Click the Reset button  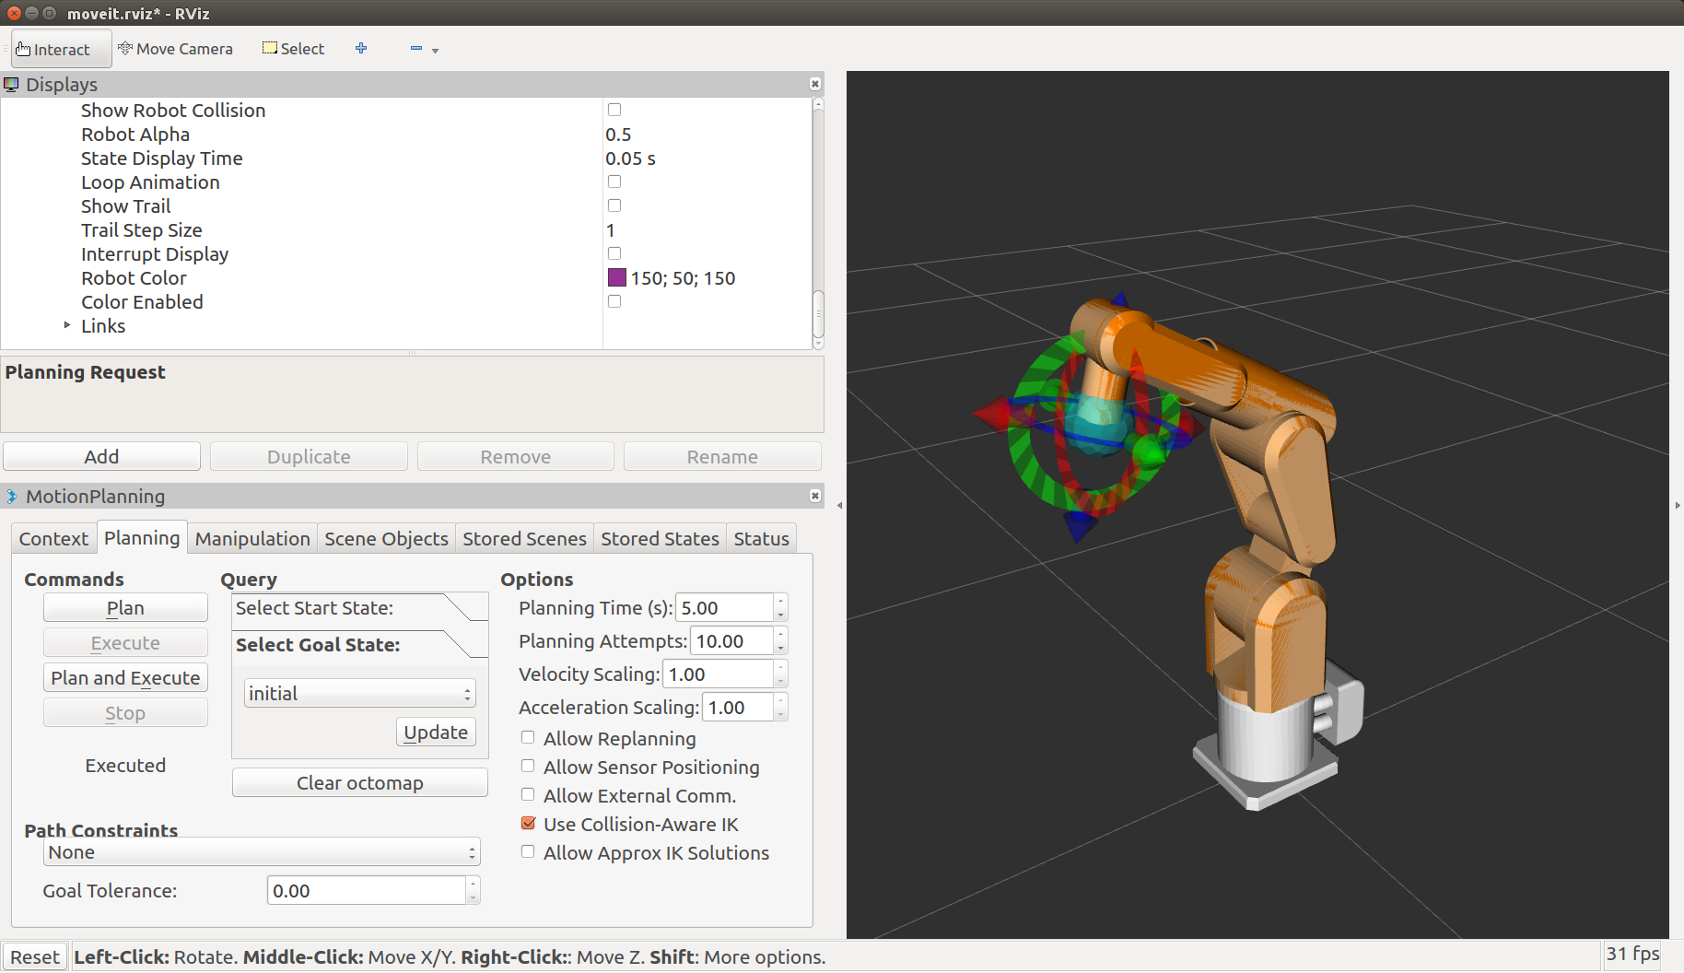click(35, 956)
